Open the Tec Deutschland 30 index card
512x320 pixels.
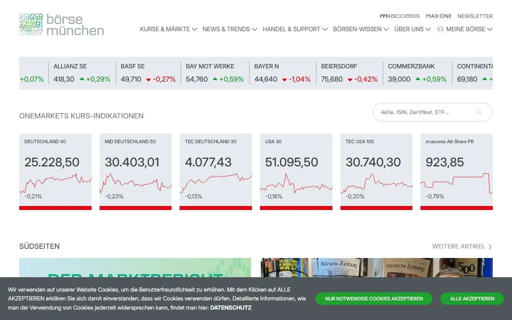(x=216, y=172)
